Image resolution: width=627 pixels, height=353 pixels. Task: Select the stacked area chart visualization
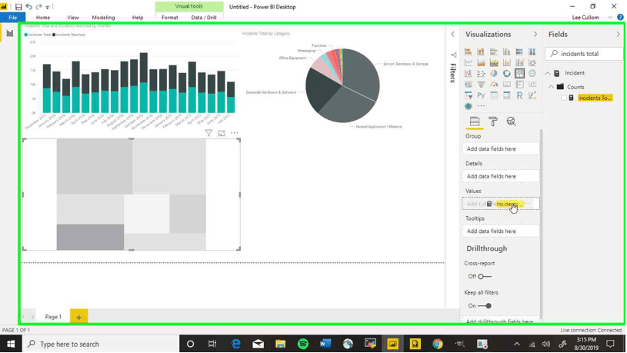click(x=494, y=62)
